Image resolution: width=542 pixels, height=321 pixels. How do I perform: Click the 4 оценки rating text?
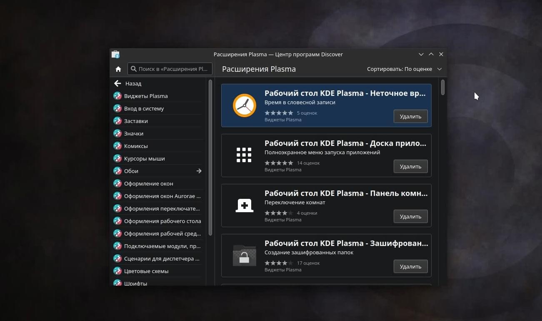click(307, 213)
